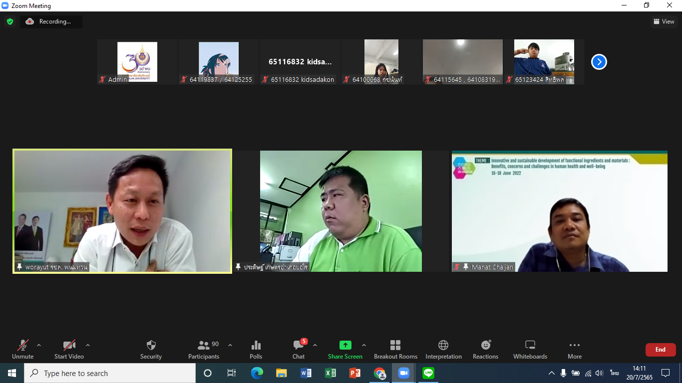Click the green encryption shield icon
This screenshot has width=682, height=383.
pyautogui.click(x=9, y=21)
